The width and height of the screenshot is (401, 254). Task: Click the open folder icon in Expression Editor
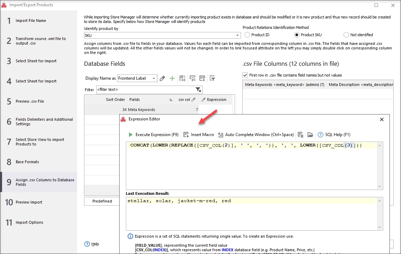[310, 135]
